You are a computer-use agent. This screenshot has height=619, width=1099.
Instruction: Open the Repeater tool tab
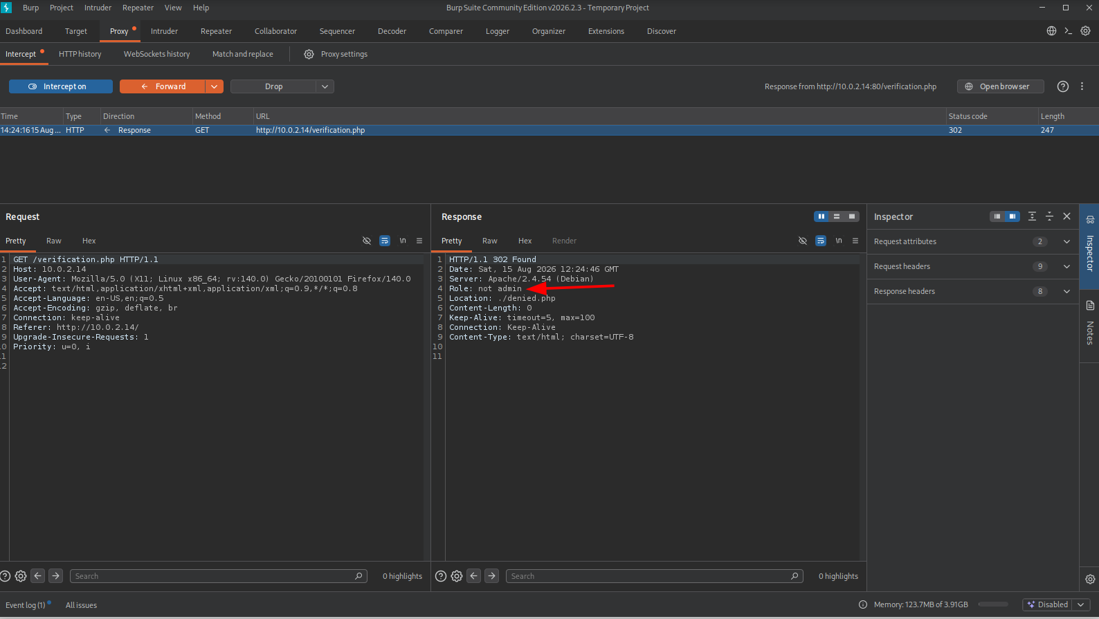[216, 31]
